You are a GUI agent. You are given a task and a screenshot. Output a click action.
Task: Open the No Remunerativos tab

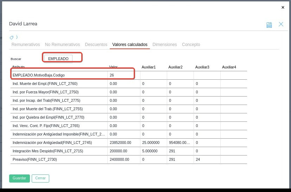[x=62, y=45]
